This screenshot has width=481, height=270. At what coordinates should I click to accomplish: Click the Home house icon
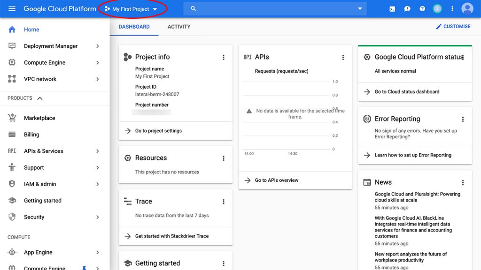pos(12,30)
